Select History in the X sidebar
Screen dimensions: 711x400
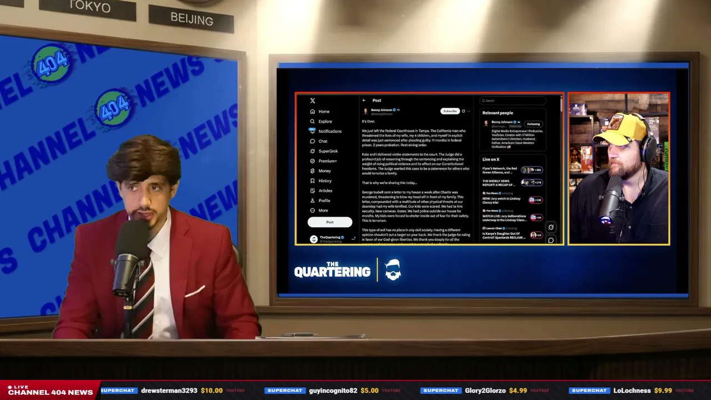pyautogui.click(x=321, y=181)
